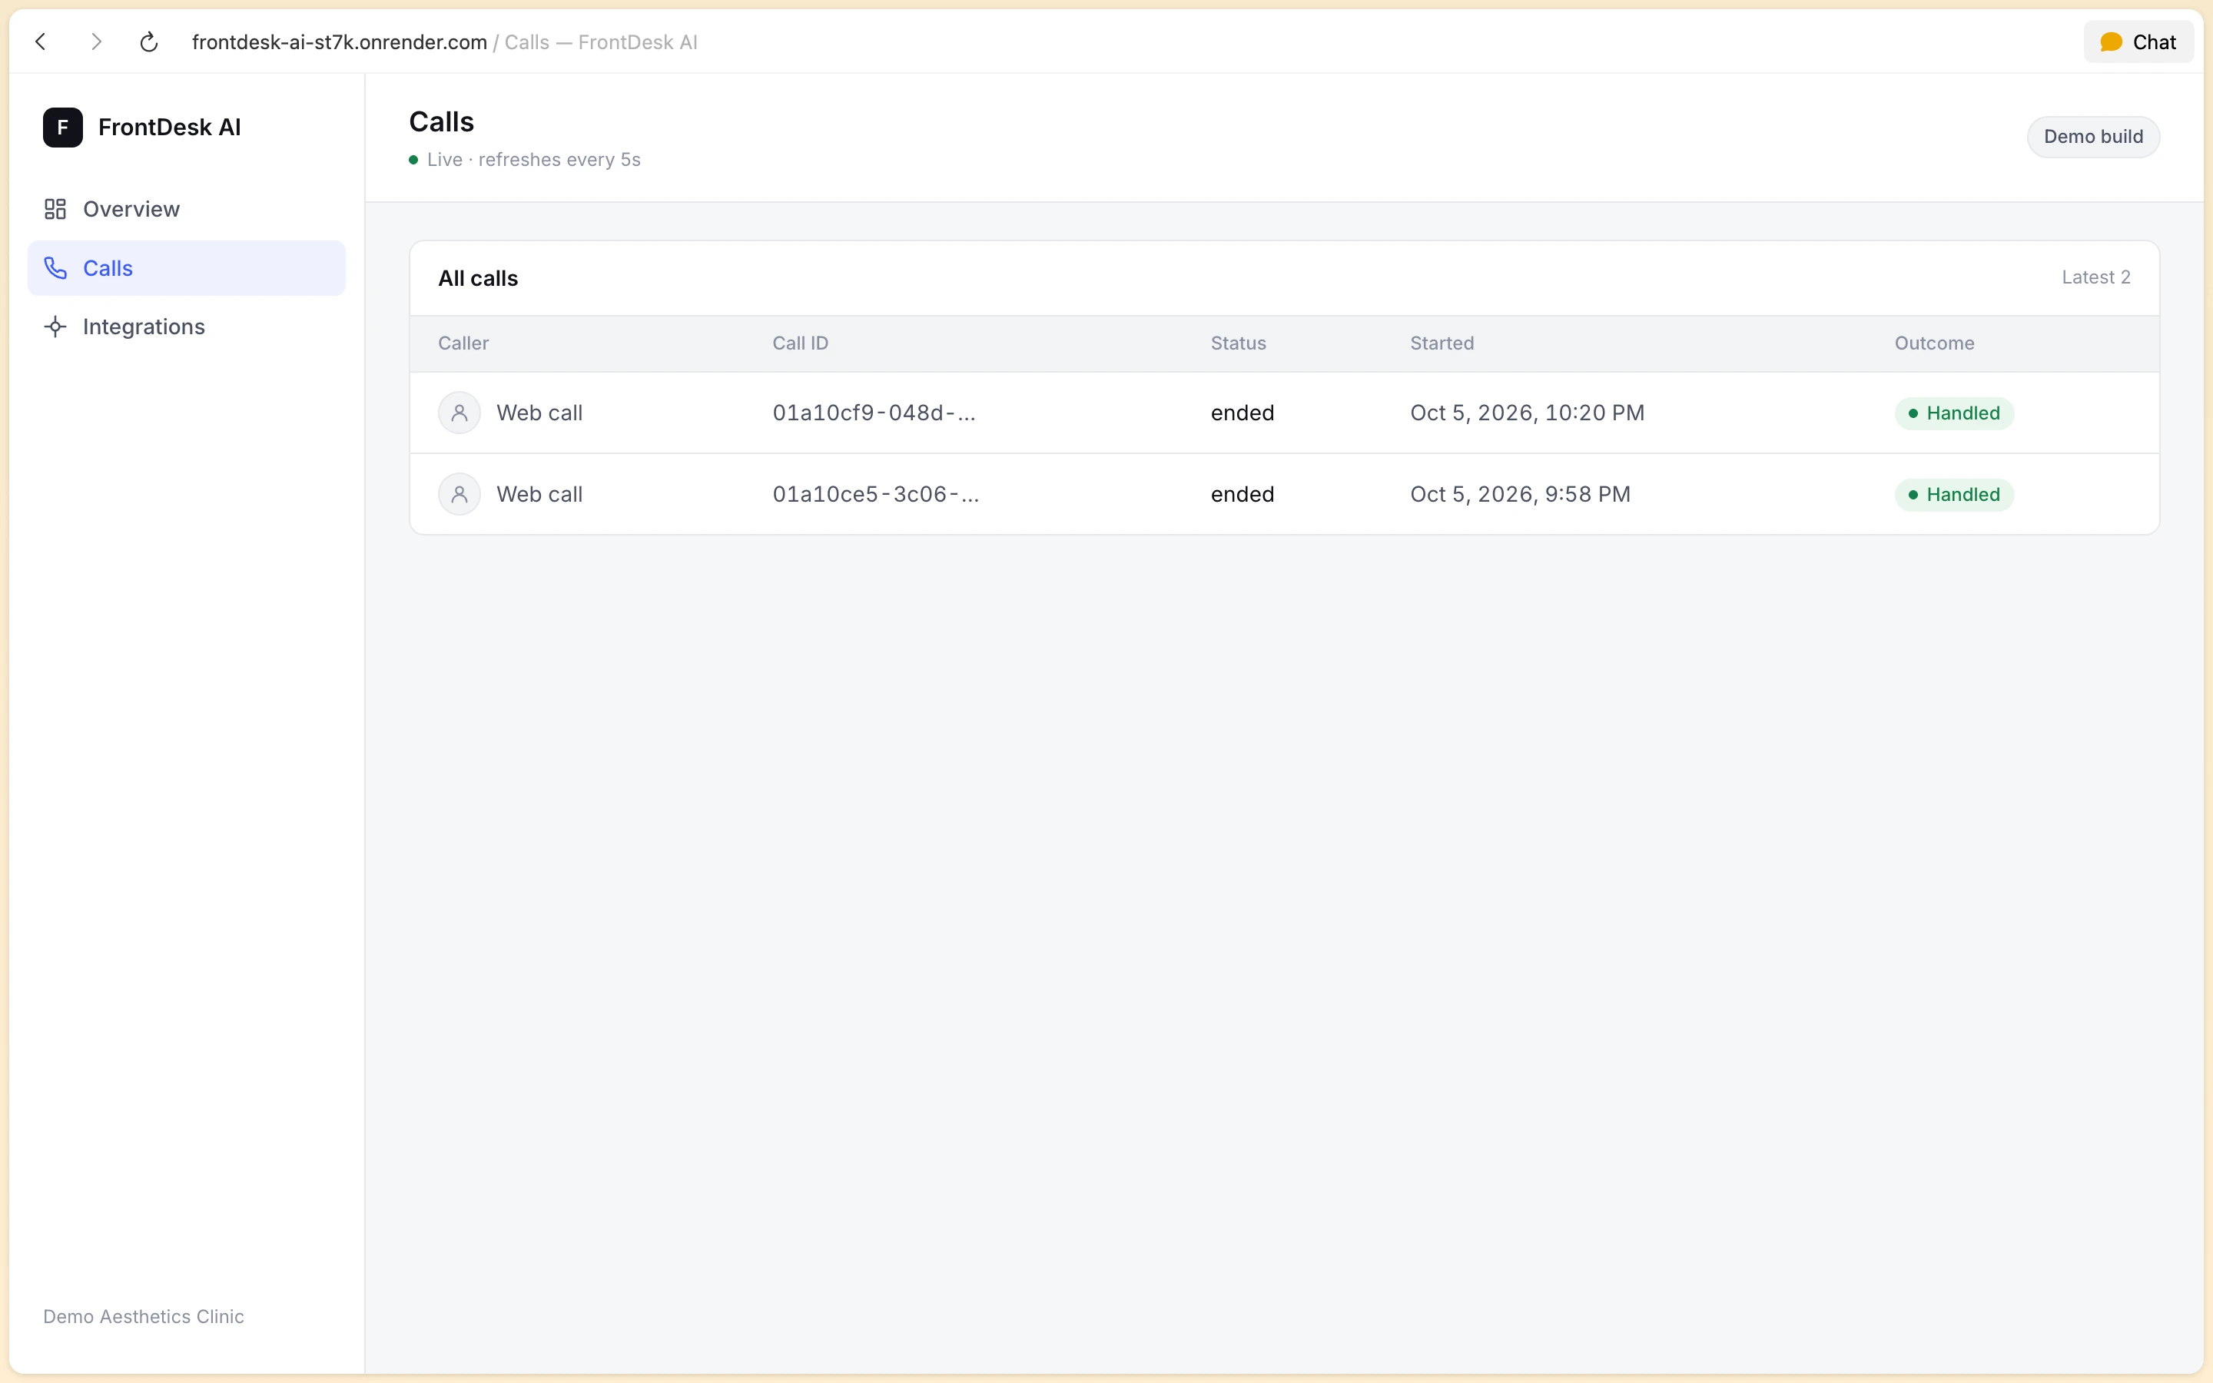Screen dimensions: 2213x1383
Task: Open call ID 01a10ce5-3c06-...
Action: point(875,495)
